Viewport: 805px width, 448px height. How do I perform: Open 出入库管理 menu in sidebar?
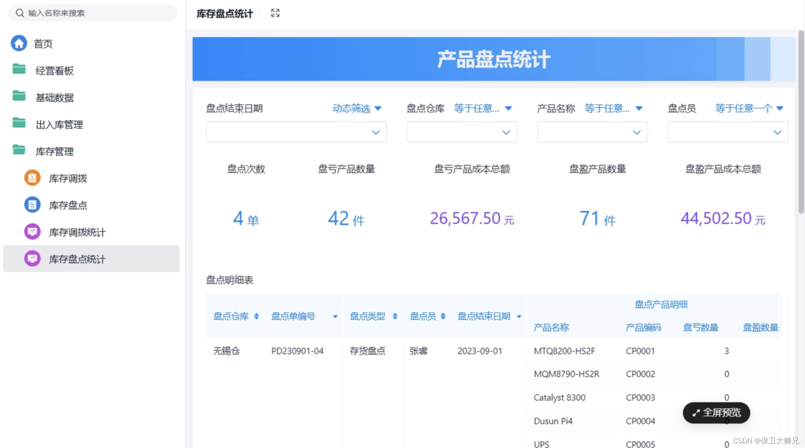(59, 124)
